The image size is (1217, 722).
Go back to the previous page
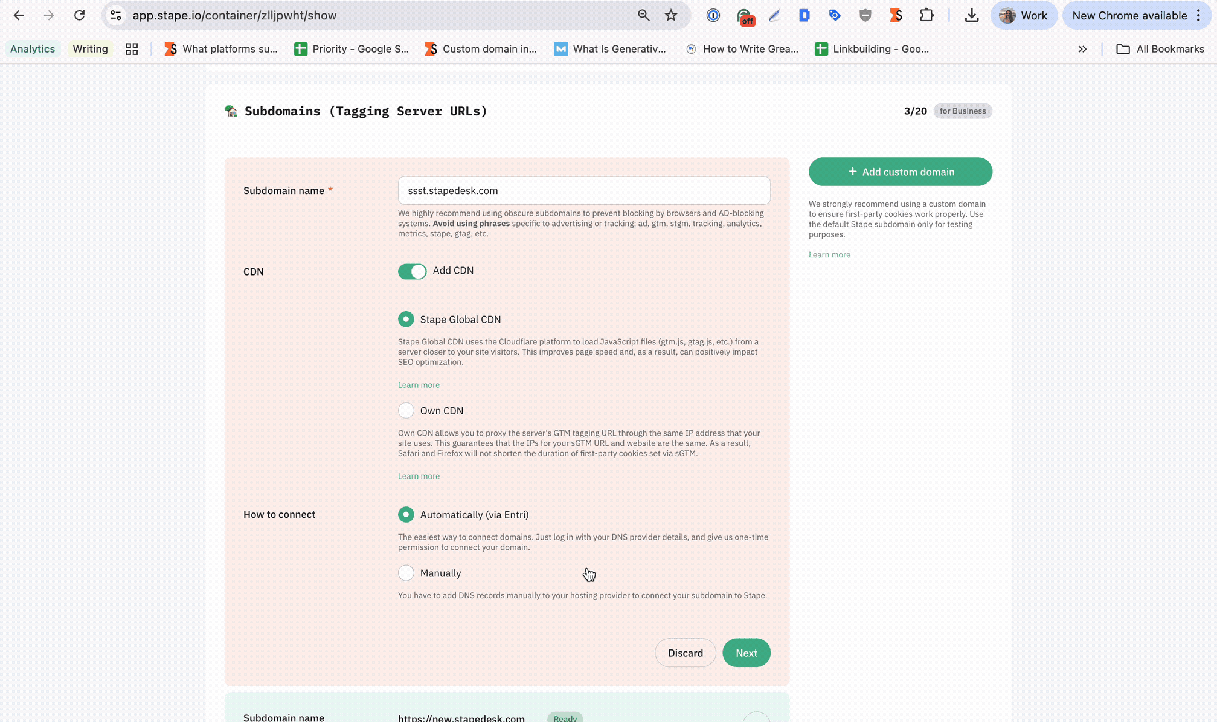[x=19, y=16]
